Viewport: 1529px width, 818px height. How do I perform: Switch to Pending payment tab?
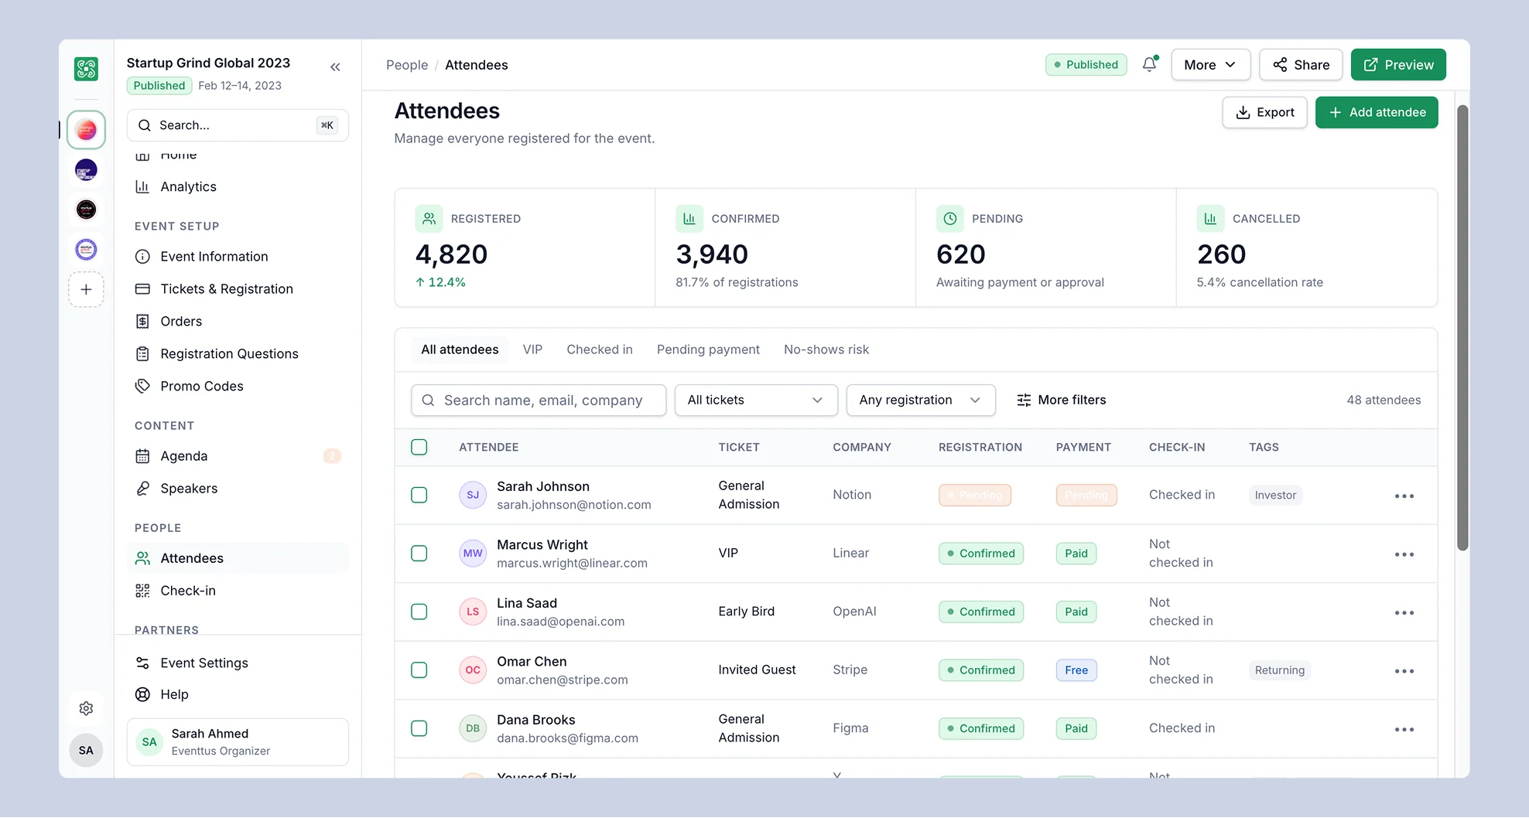pos(708,349)
